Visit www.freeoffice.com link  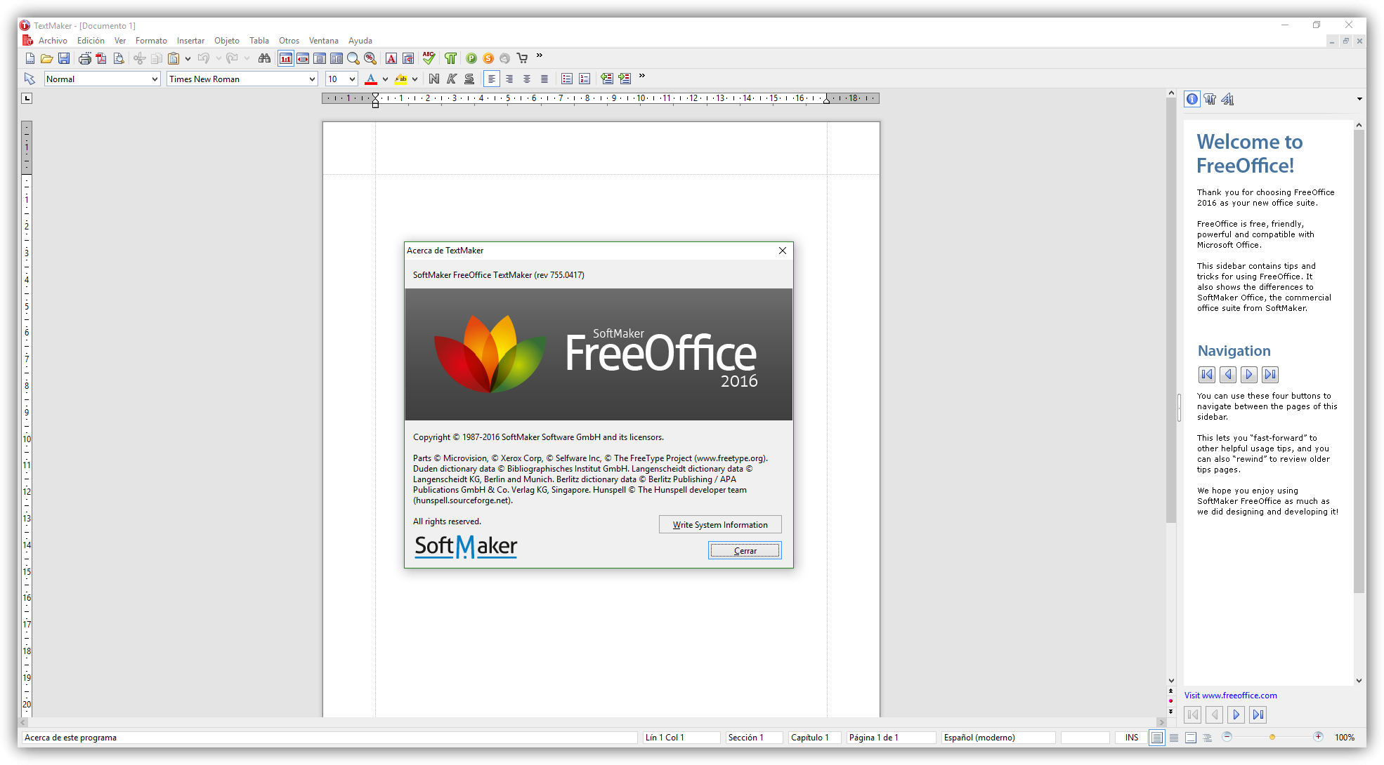(x=1230, y=696)
